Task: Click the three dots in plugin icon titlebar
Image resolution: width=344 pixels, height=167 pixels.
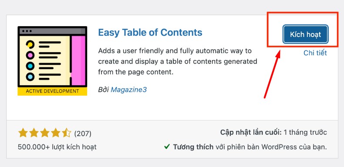Action: tap(27, 31)
